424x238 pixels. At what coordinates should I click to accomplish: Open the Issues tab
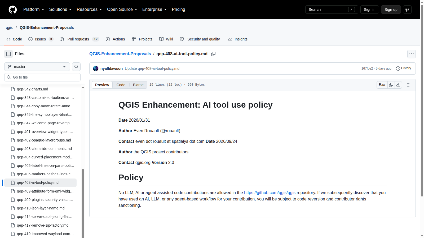pos(41,39)
